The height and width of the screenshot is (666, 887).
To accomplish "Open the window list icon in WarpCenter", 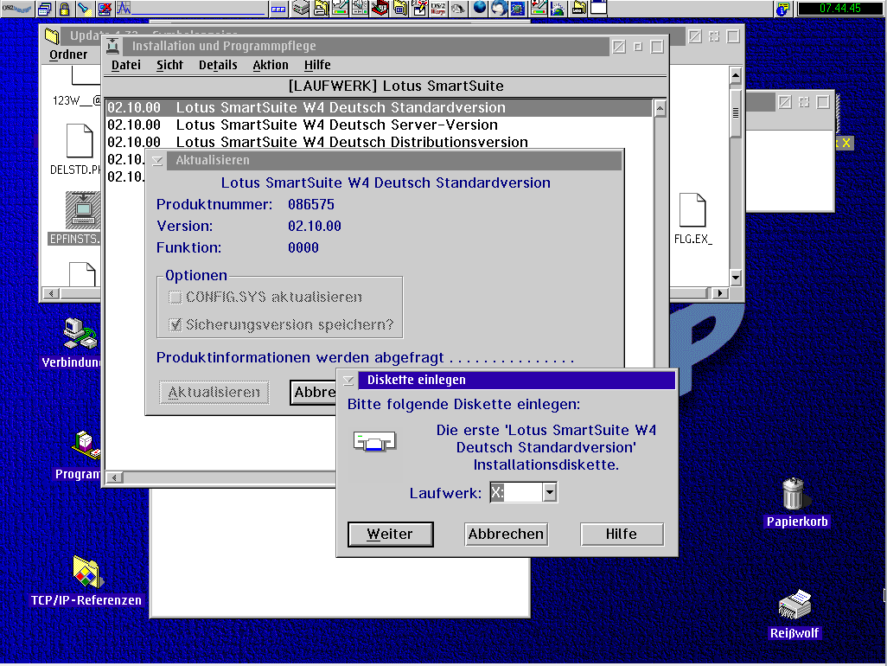I will (x=45, y=9).
